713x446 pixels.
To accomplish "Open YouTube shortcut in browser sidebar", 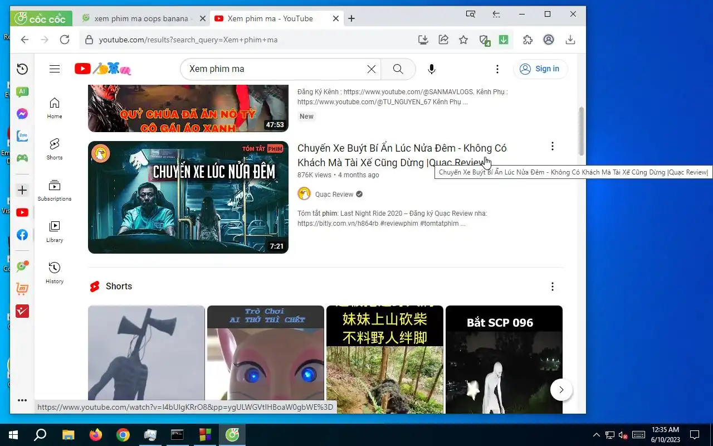I will coord(22,212).
